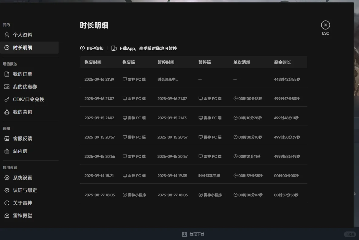Viewport: 359px width, 240px height.
Task: Click the temple icon beside 雷神殿堂
Action: 7,216
